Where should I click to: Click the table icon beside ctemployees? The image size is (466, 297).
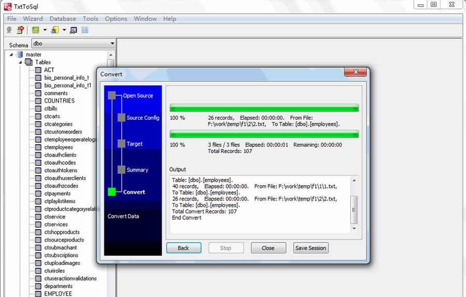tap(38, 147)
